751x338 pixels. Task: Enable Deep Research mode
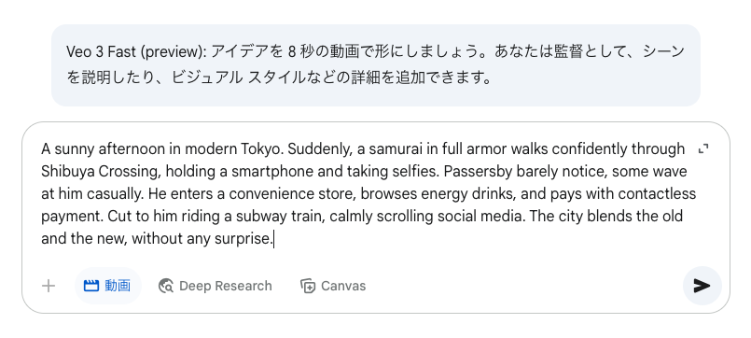(216, 287)
